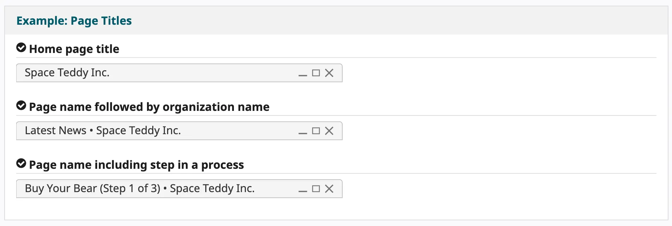Click the Space Teddy Inc. home title text

[x=67, y=73]
